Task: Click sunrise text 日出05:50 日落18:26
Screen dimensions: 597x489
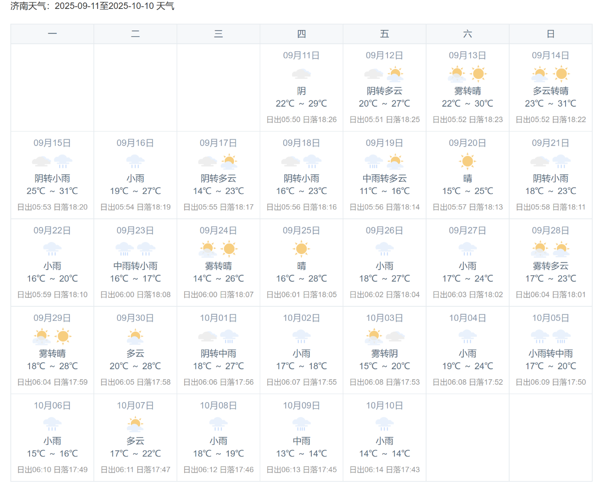Action: tap(301, 120)
